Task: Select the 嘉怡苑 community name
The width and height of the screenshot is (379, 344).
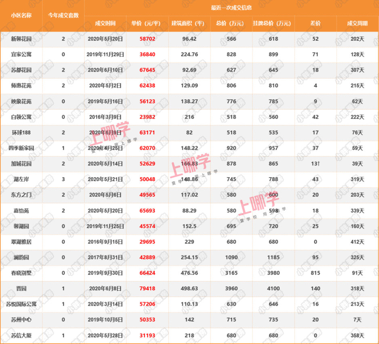Action: (x=21, y=211)
